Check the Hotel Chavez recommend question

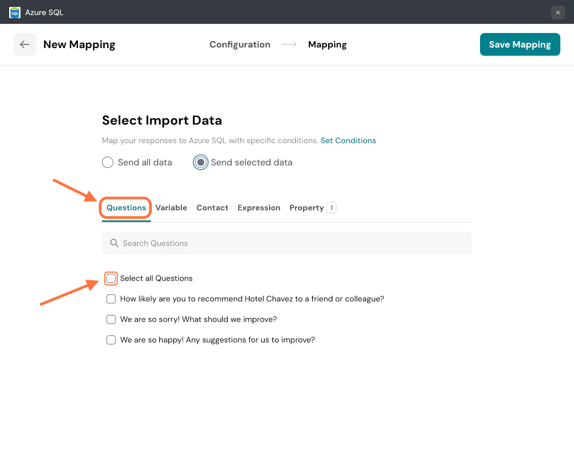point(111,299)
